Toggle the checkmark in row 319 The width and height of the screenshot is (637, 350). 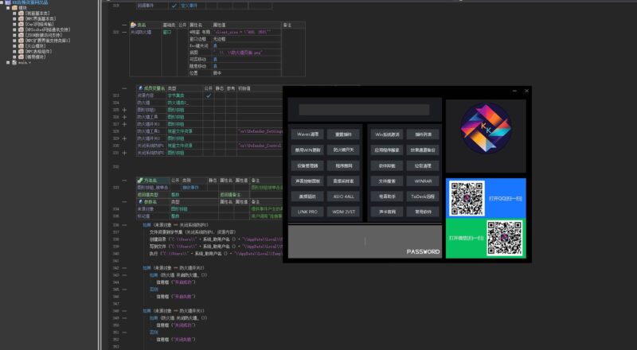click(x=175, y=6)
